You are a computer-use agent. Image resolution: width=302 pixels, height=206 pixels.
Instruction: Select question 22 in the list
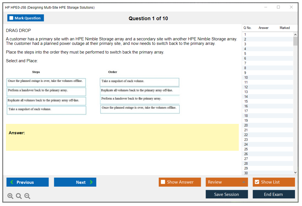(246, 135)
